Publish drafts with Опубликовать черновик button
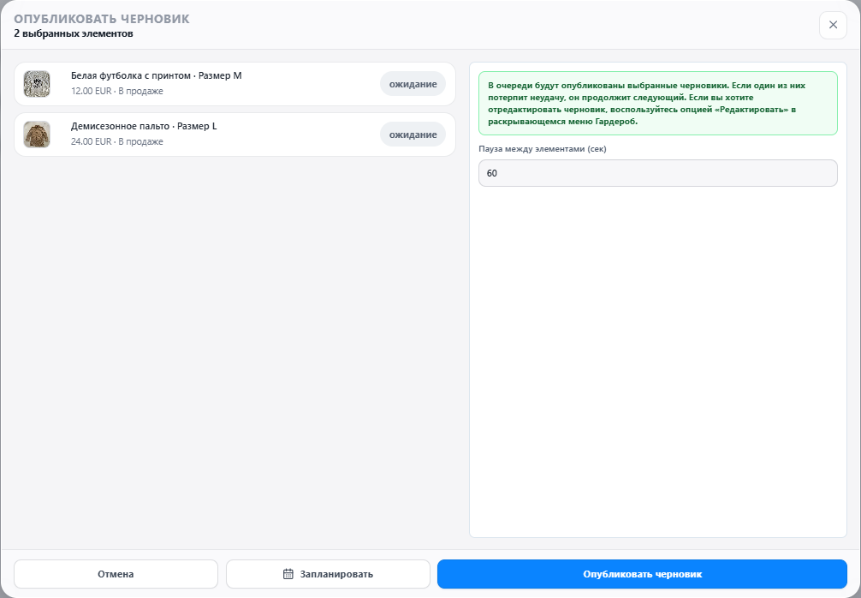861x598 pixels. tap(642, 574)
